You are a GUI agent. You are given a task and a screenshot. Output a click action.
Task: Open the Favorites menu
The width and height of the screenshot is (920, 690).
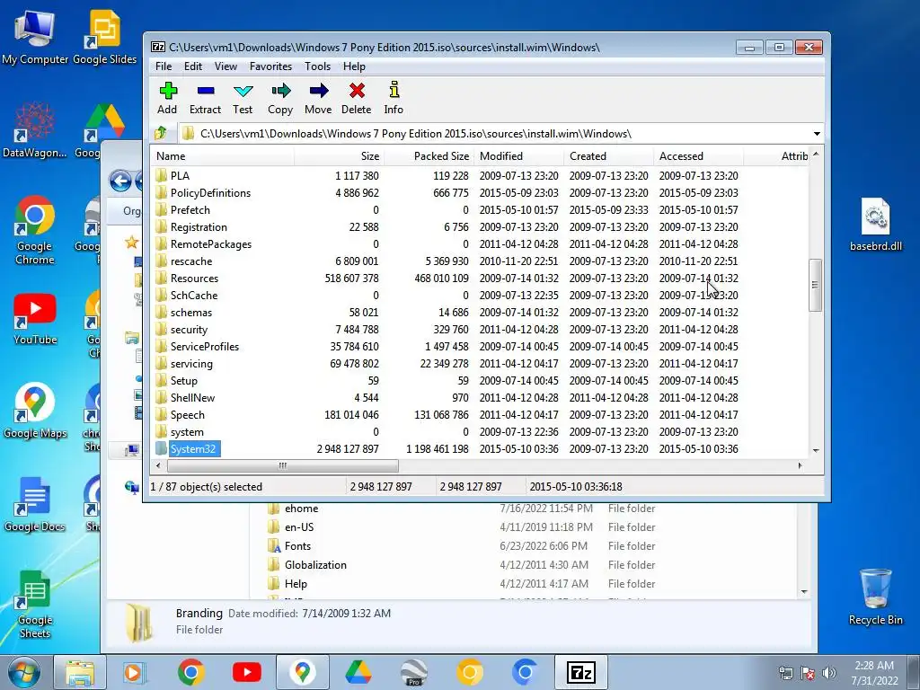pyautogui.click(x=270, y=66)
